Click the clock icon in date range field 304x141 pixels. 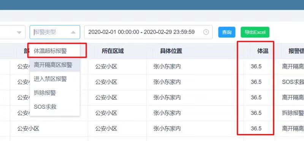[206, 32]
